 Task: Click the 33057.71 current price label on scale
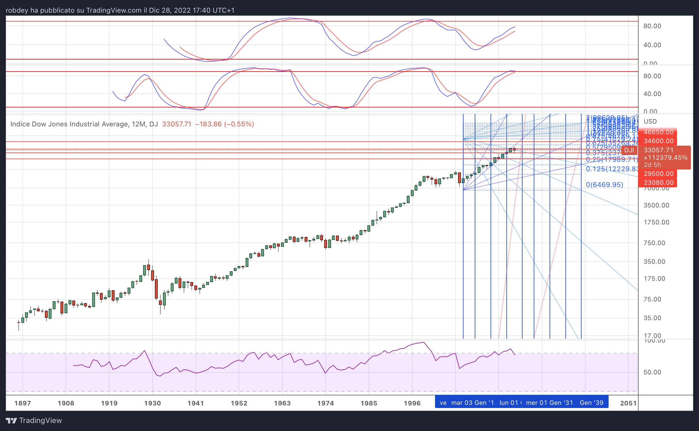click(x=659, y=150)
